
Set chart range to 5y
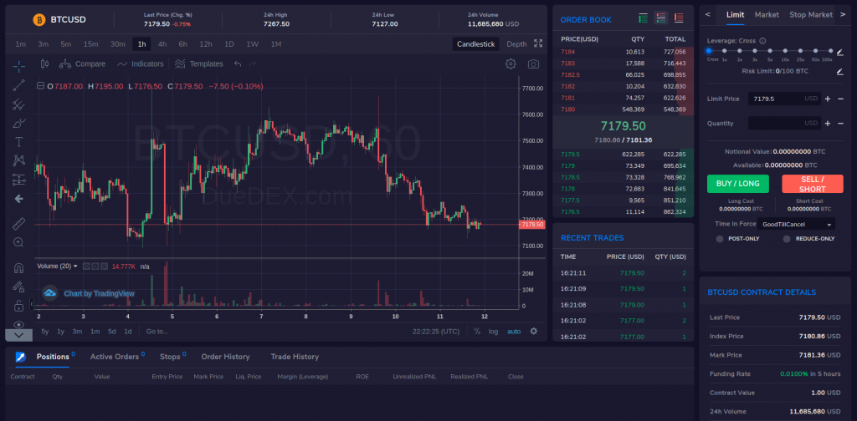click(x=45, y=331)
